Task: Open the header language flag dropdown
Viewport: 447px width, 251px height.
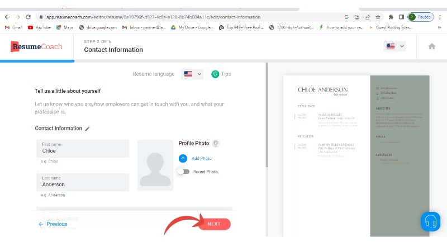Action: [394, 46]
